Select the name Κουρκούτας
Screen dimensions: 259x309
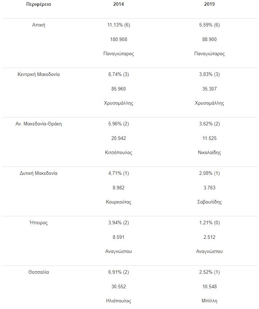[118, 202]
